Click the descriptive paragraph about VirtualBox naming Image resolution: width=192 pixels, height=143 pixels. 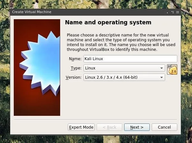point(121,42)
